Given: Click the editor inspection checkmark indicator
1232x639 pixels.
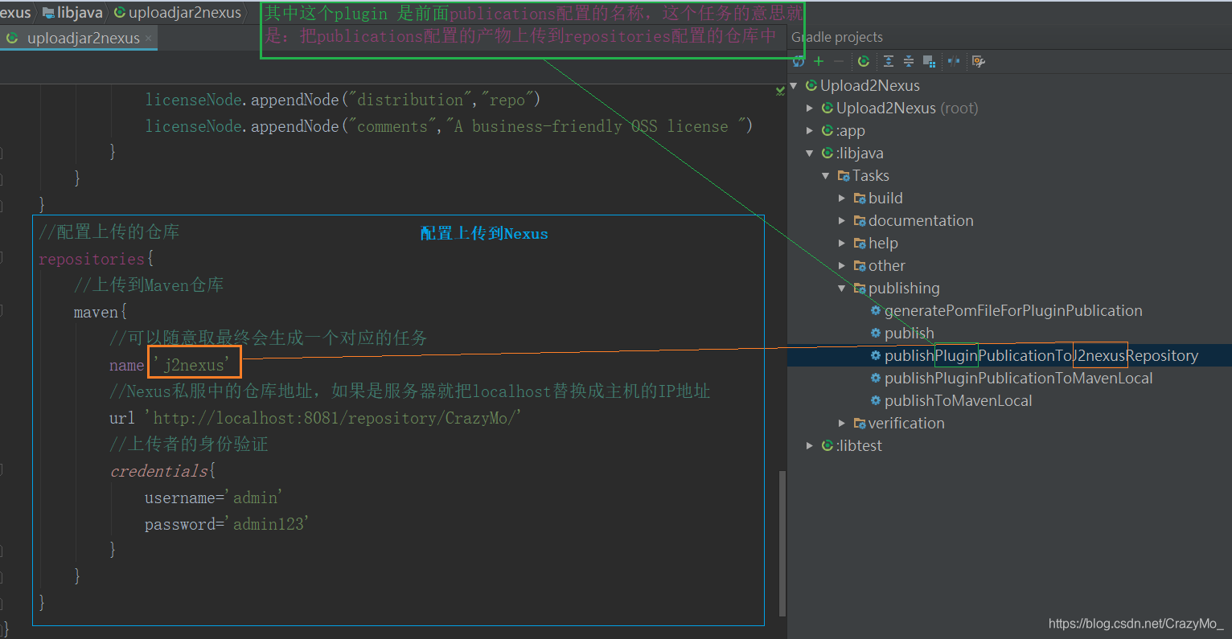Looking at the screenshot, I should click(x=780, y=91).
